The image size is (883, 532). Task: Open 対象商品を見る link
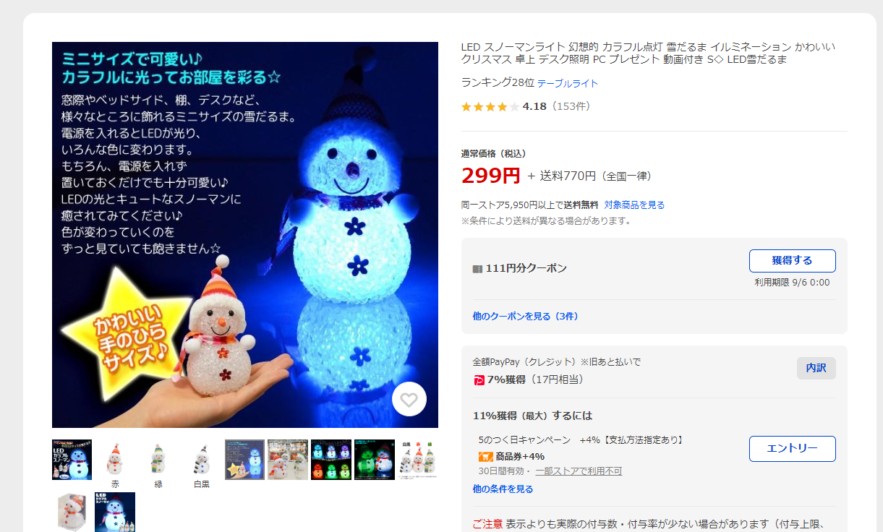[634, 205]
